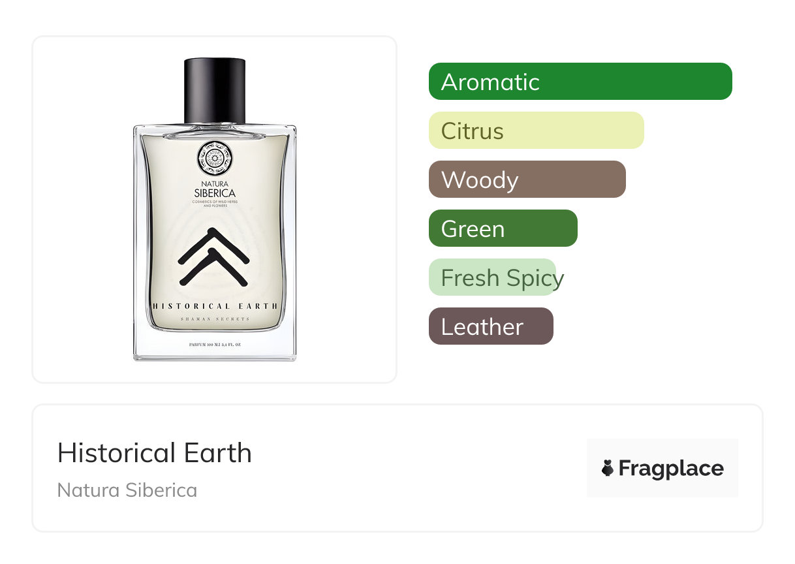Select the Green accord bar
Screen dimensions: 795x564
pyautogui.click(x=503, y=228)
